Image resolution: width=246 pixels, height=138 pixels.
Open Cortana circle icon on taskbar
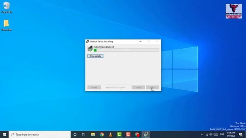tap(75, 135)
